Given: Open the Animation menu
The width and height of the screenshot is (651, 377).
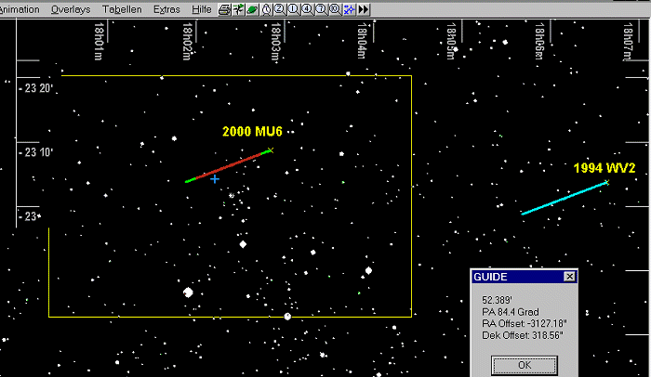Looking at the screenshot, I should pyautogui.click(x=20, y=8).
